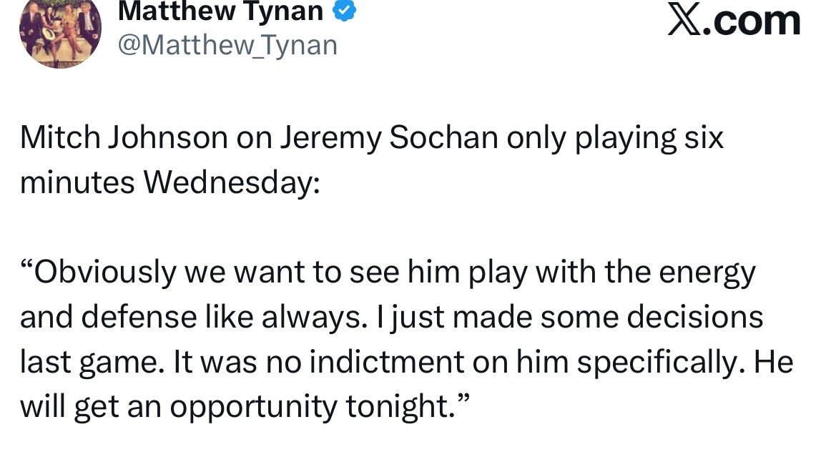This screenshot has width=836, height=452.
Task: Click the blue verified checkmark badge
Action: [x=343, y=10]
